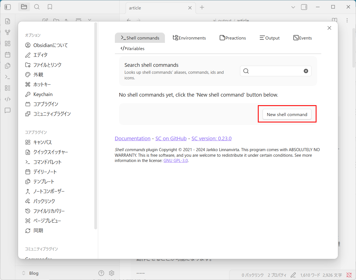Switch to the Environments tab
Screen dimensions: 356x280
(189, 38)
